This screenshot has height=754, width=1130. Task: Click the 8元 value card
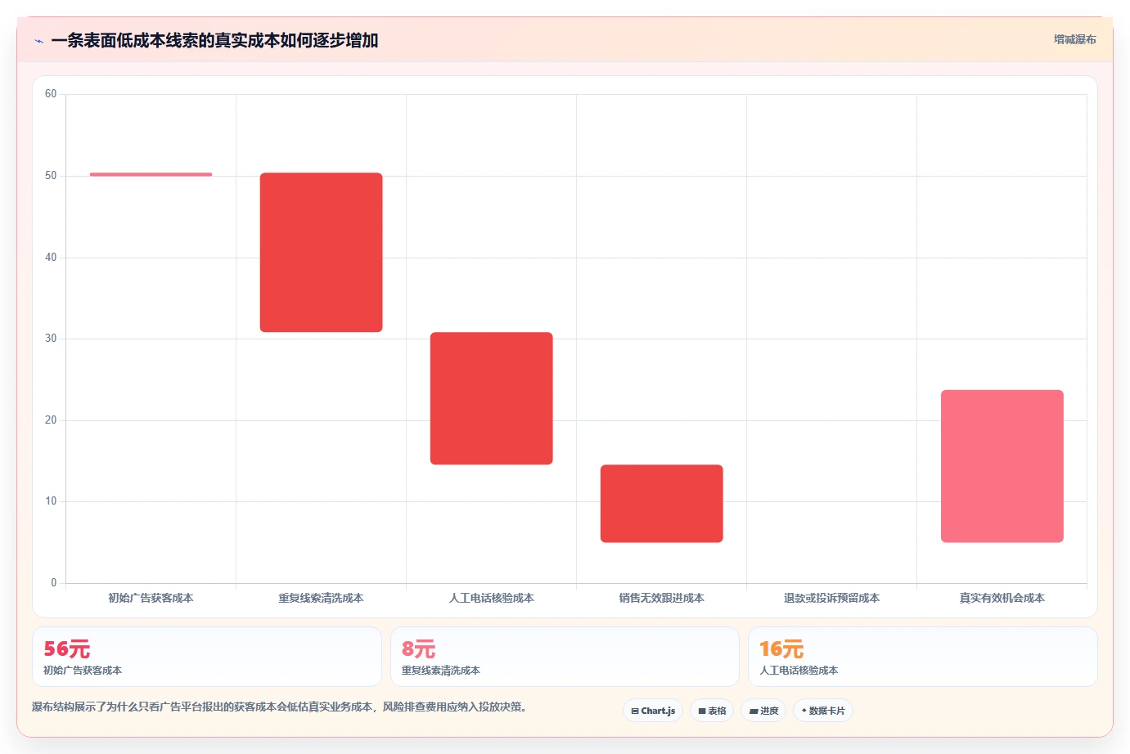pyautogui.click(x=565, y=657)
